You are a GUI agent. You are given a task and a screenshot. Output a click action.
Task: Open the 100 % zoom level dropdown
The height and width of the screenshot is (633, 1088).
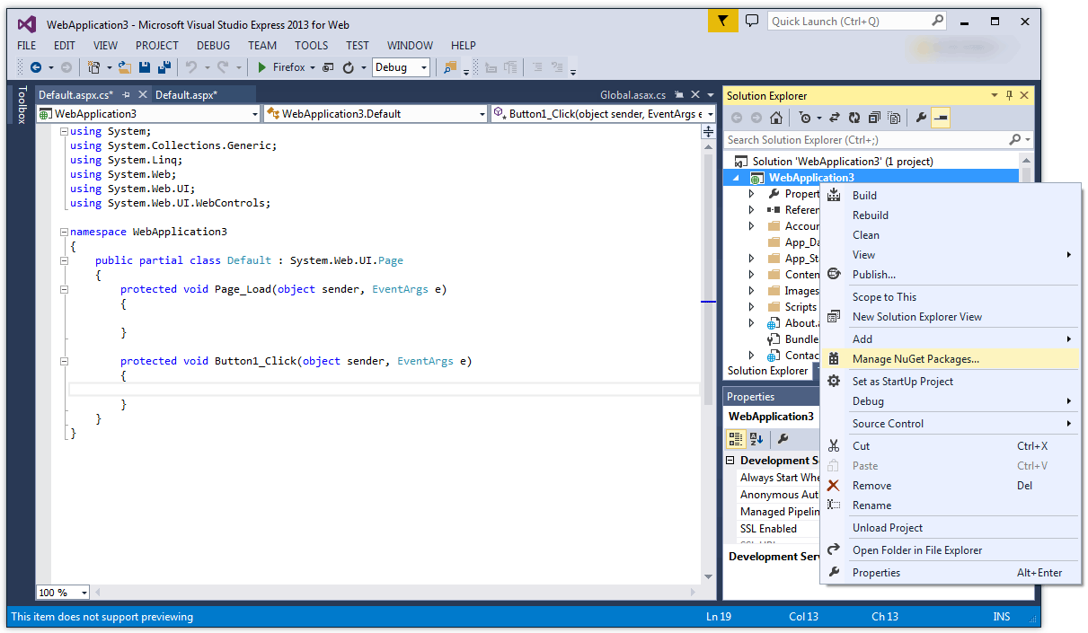(84, 593)
